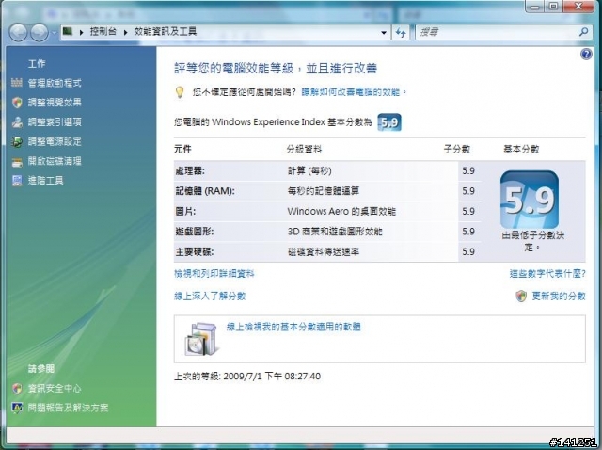602x450 pixels.
Task: Open 線上檢視我的基本分數適用的軟體 link
Action: (x=293, y=327)
